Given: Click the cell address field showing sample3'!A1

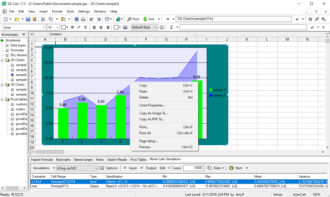Looking at the screenshot, I should [234, 19].
